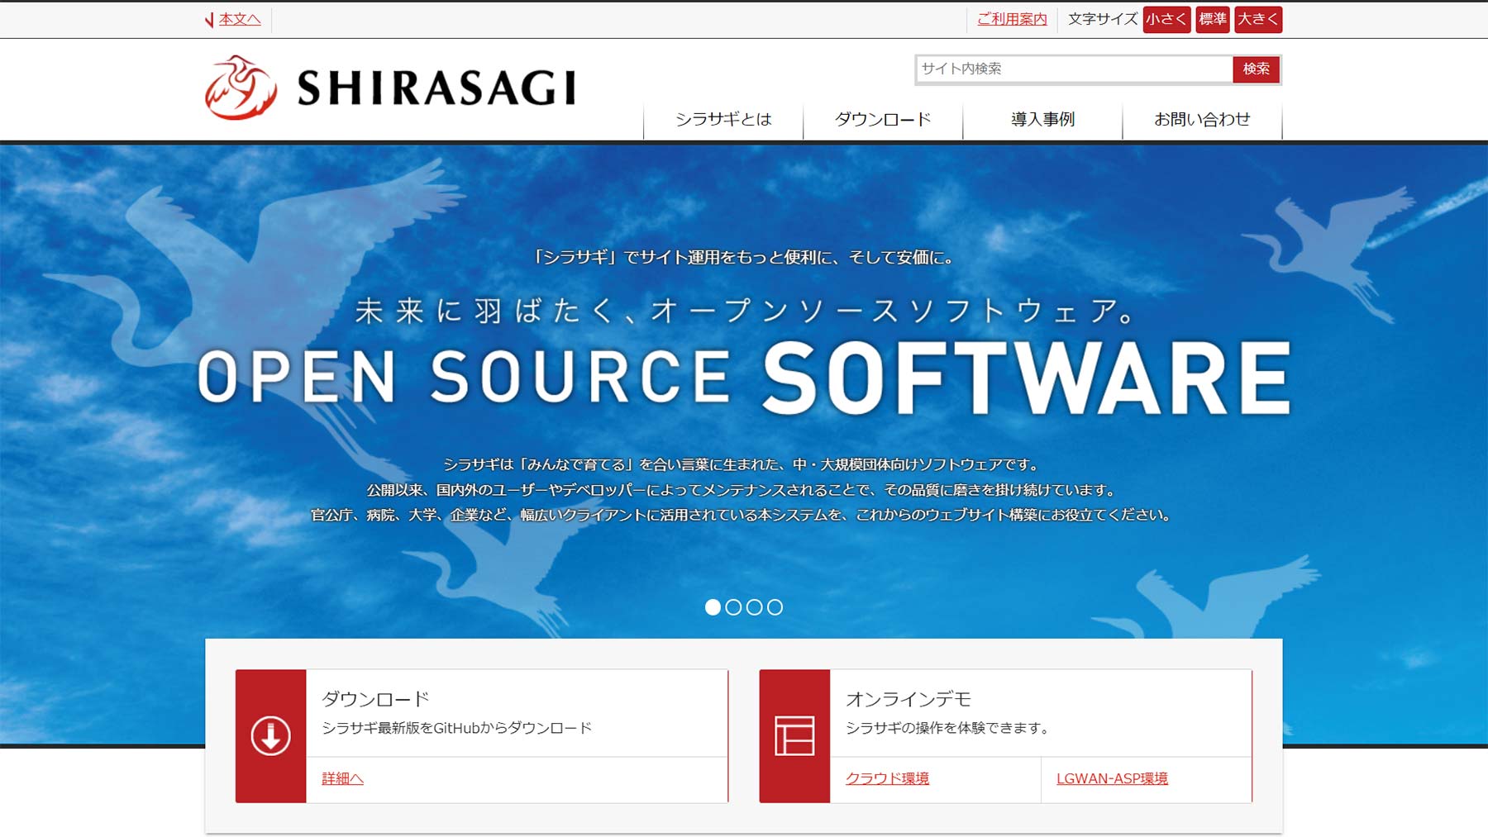Screen dimensions: 1488x837
Task: Click the ダウンロード card heading
Action: coord(375,699)
